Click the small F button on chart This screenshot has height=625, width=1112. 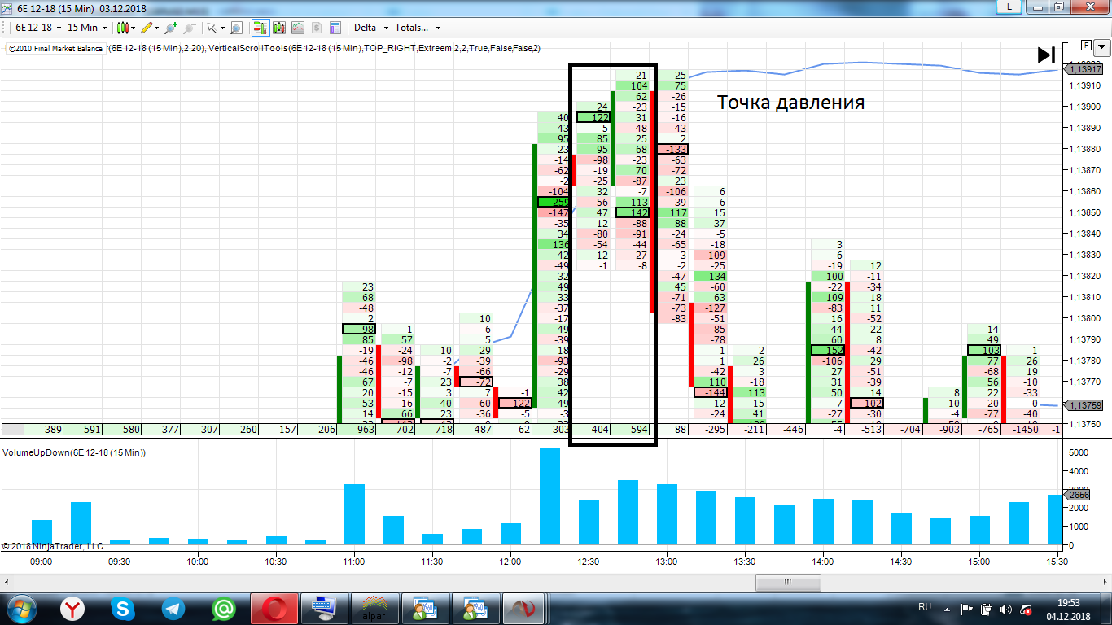[1085, 44]
